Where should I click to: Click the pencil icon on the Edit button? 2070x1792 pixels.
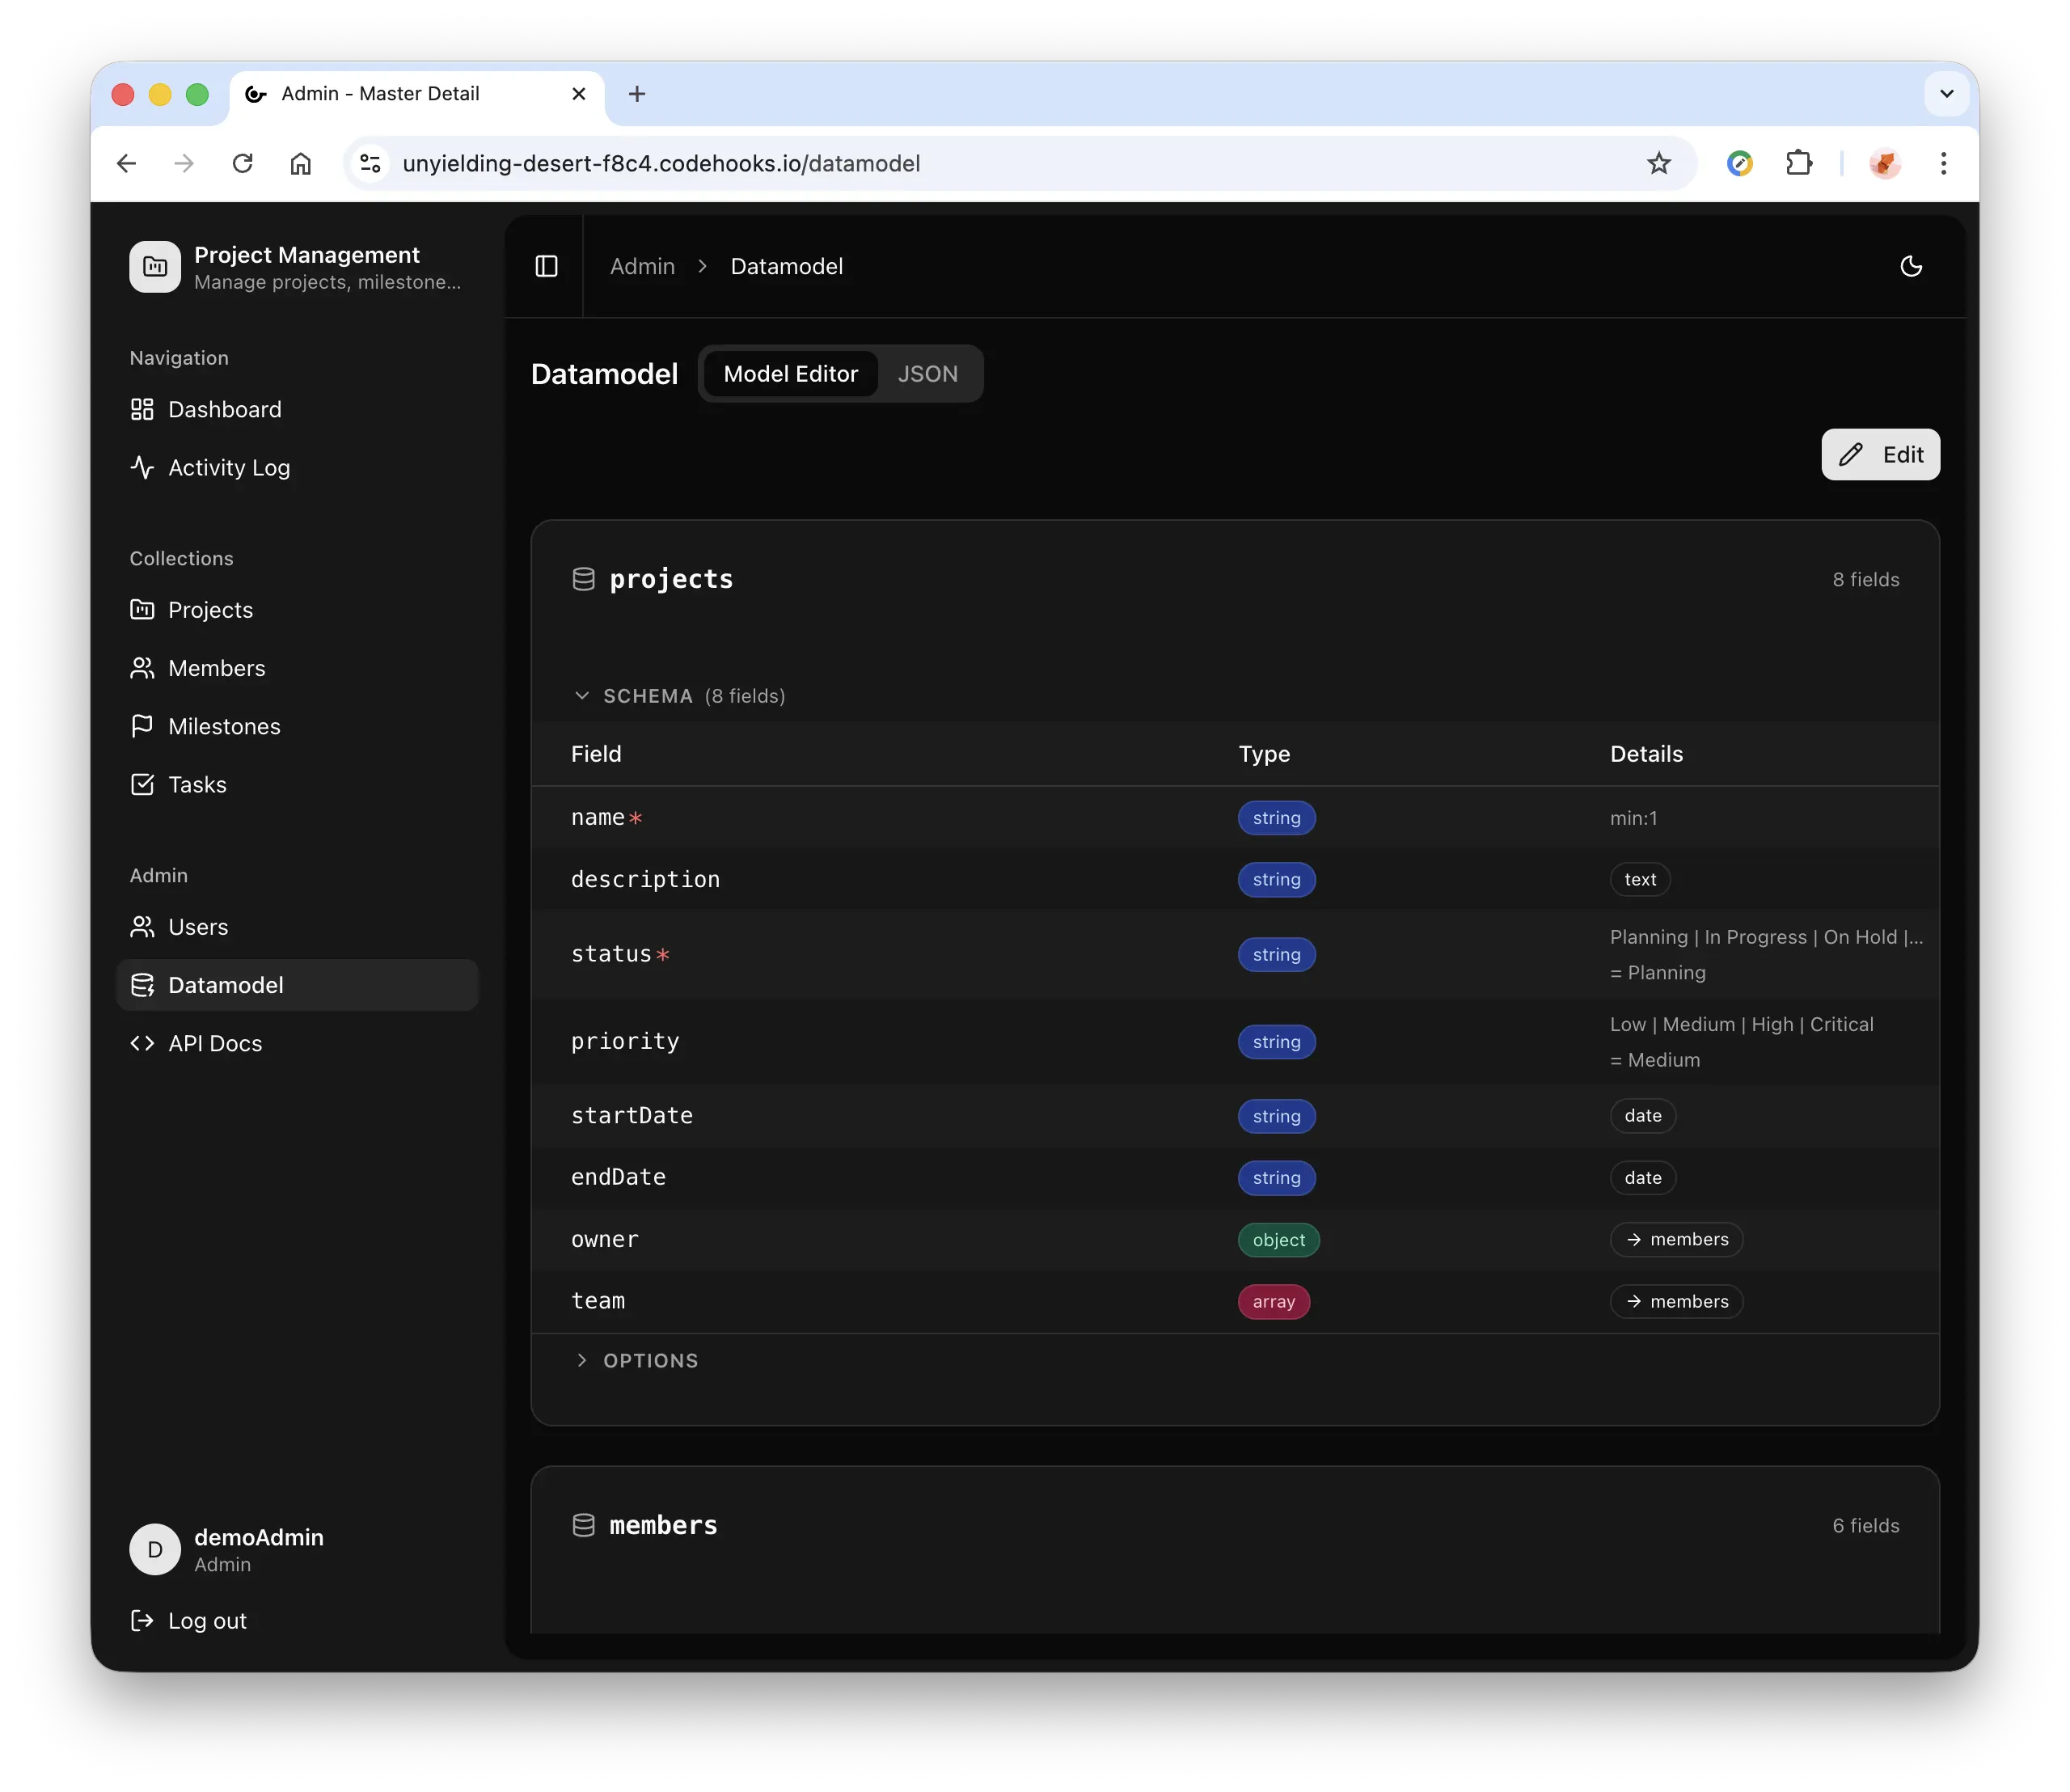(x=1851, y=455)
